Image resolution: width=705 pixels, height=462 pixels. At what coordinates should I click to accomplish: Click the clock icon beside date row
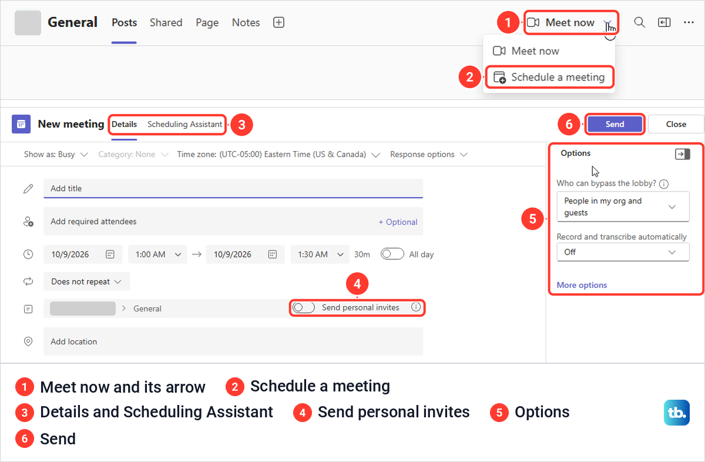tap(28, 255)
